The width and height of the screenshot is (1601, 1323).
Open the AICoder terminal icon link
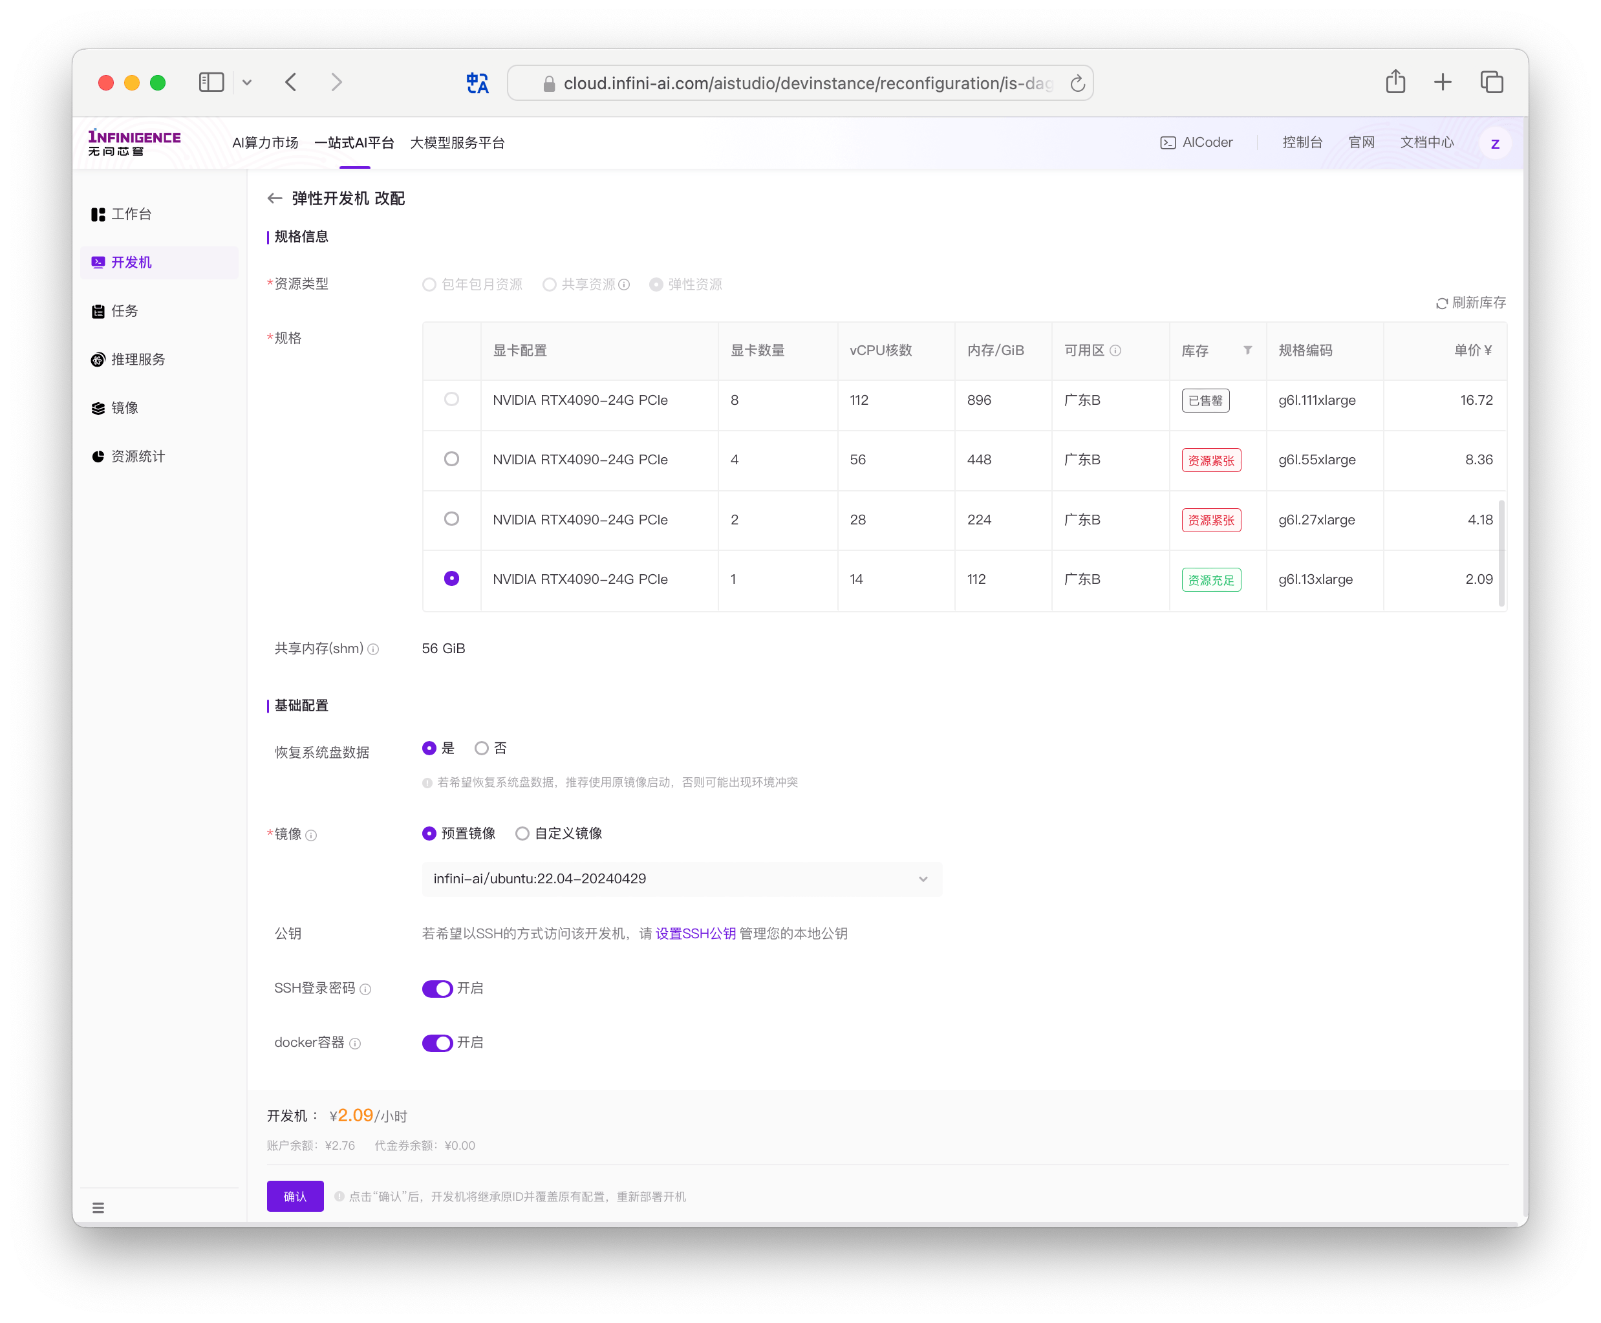[x=1196, y=142]
